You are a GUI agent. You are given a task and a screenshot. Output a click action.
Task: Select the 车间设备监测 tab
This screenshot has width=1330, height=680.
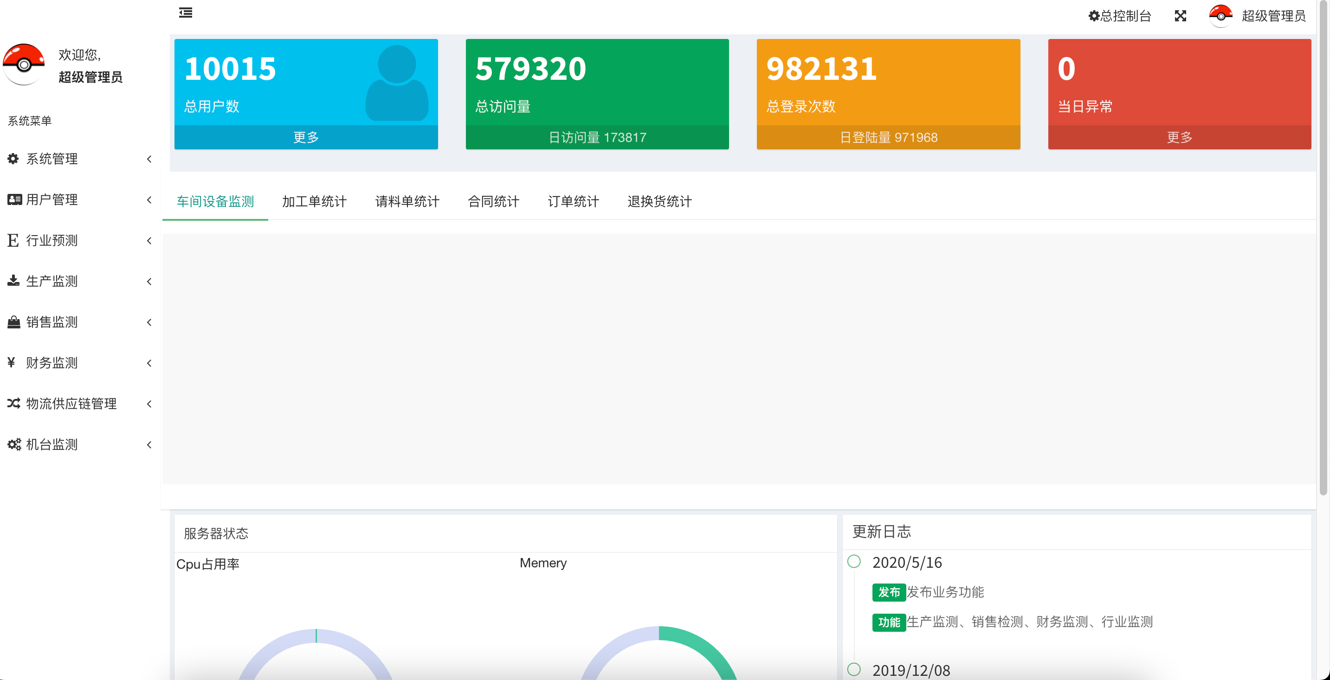coord(215,201)
